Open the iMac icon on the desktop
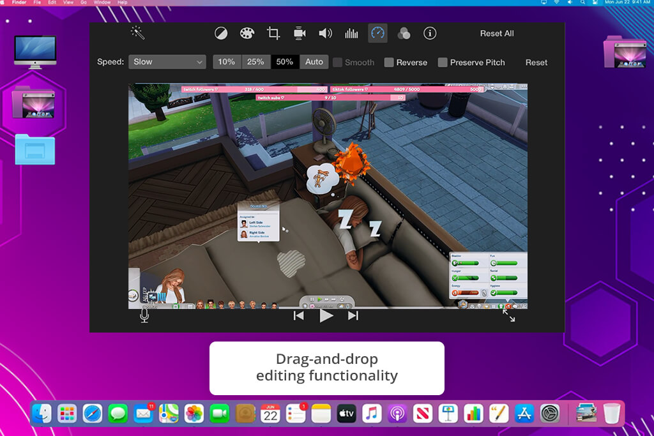 pos(35,52)
